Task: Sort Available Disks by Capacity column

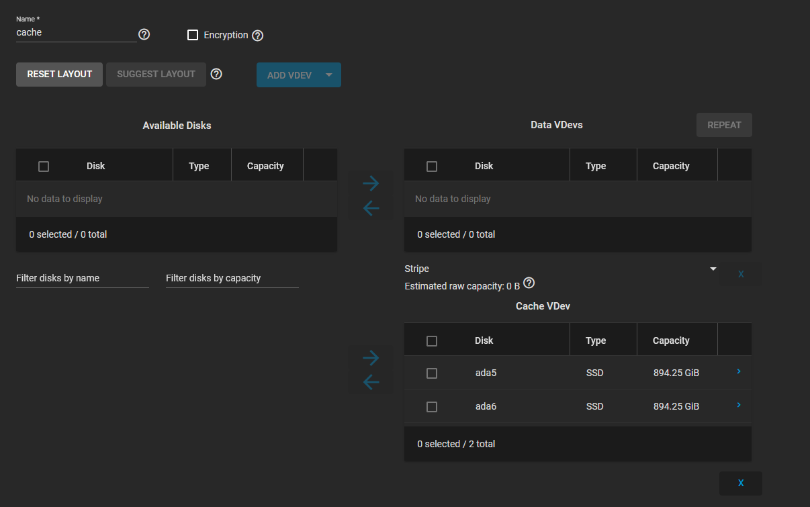Action: tap(265, 166)
